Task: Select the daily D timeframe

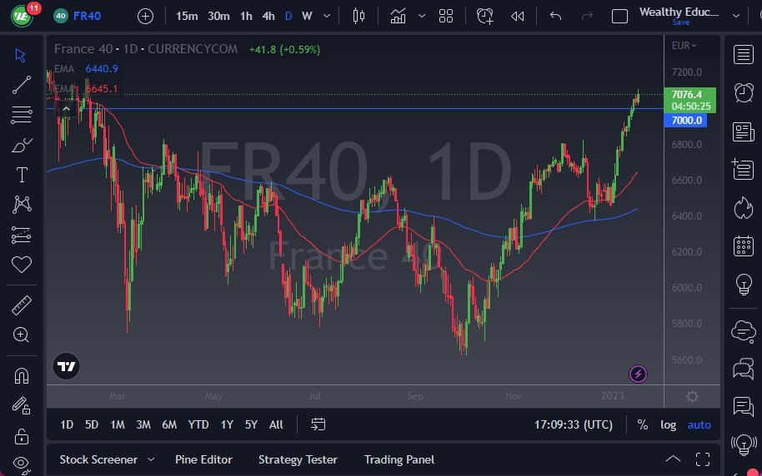Action: click(x=288, y=16)
